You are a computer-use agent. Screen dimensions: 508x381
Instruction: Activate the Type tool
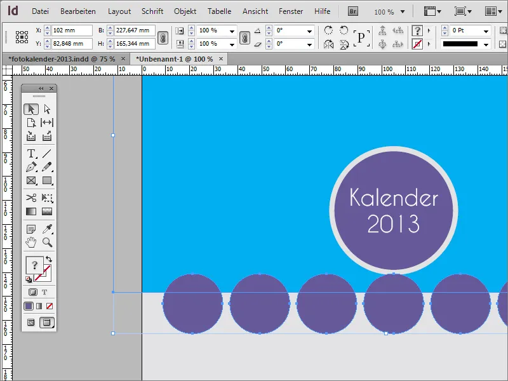point(31,153)
